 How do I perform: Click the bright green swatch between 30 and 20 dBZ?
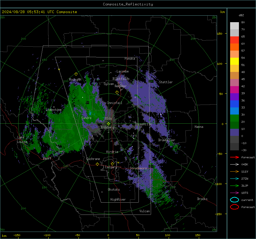click(234, 118)
